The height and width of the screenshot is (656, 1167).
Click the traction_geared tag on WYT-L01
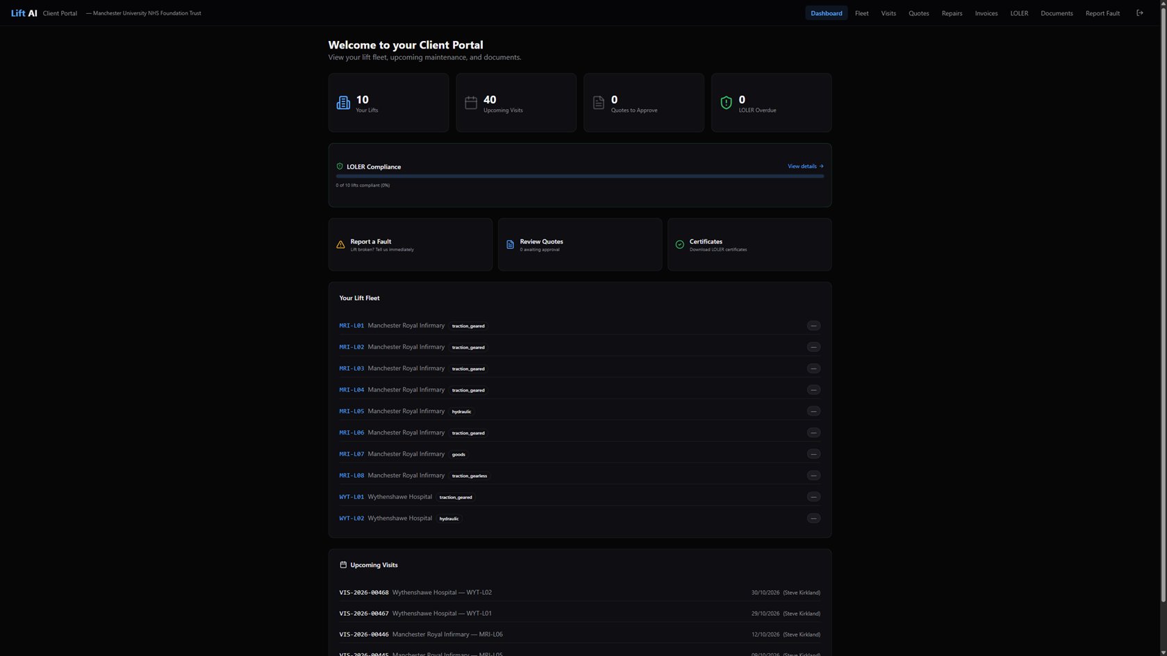coord(456,498)
